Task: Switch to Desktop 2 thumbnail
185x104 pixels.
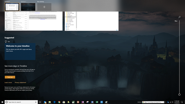Action: pyautogui.click(x=28, y=7)
